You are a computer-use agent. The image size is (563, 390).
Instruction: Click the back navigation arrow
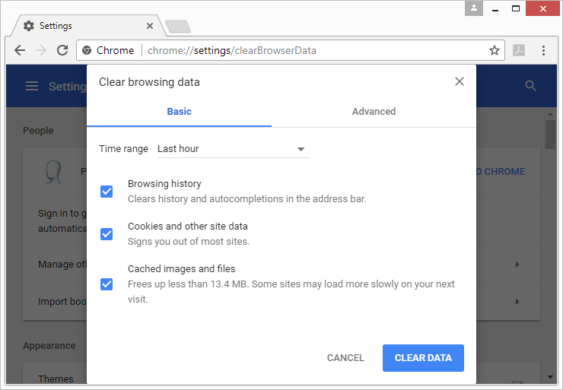[x=20, y=51]
